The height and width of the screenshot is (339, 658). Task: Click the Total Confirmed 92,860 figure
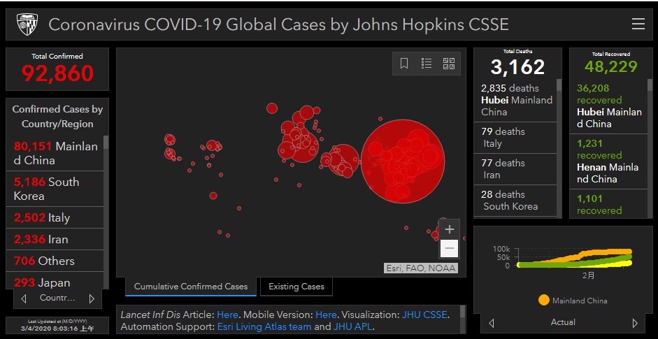coord(57,73)
